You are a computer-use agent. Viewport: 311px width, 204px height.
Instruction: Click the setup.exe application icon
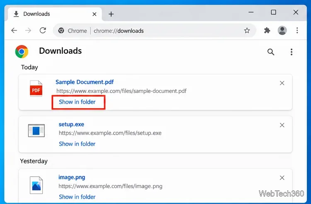[36, 130]
